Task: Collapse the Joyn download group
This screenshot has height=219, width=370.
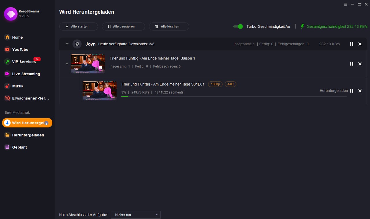Action: pos(67,44)
